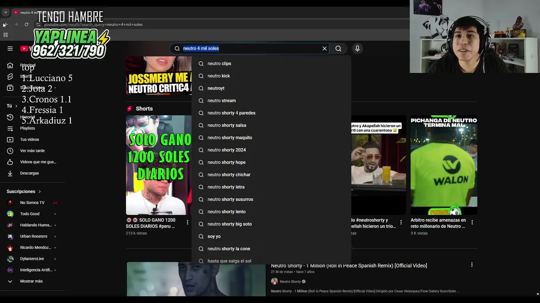
Task: Open the SOLO GANO 1200 SOLES short thumbnail
Action: (159, 165)
